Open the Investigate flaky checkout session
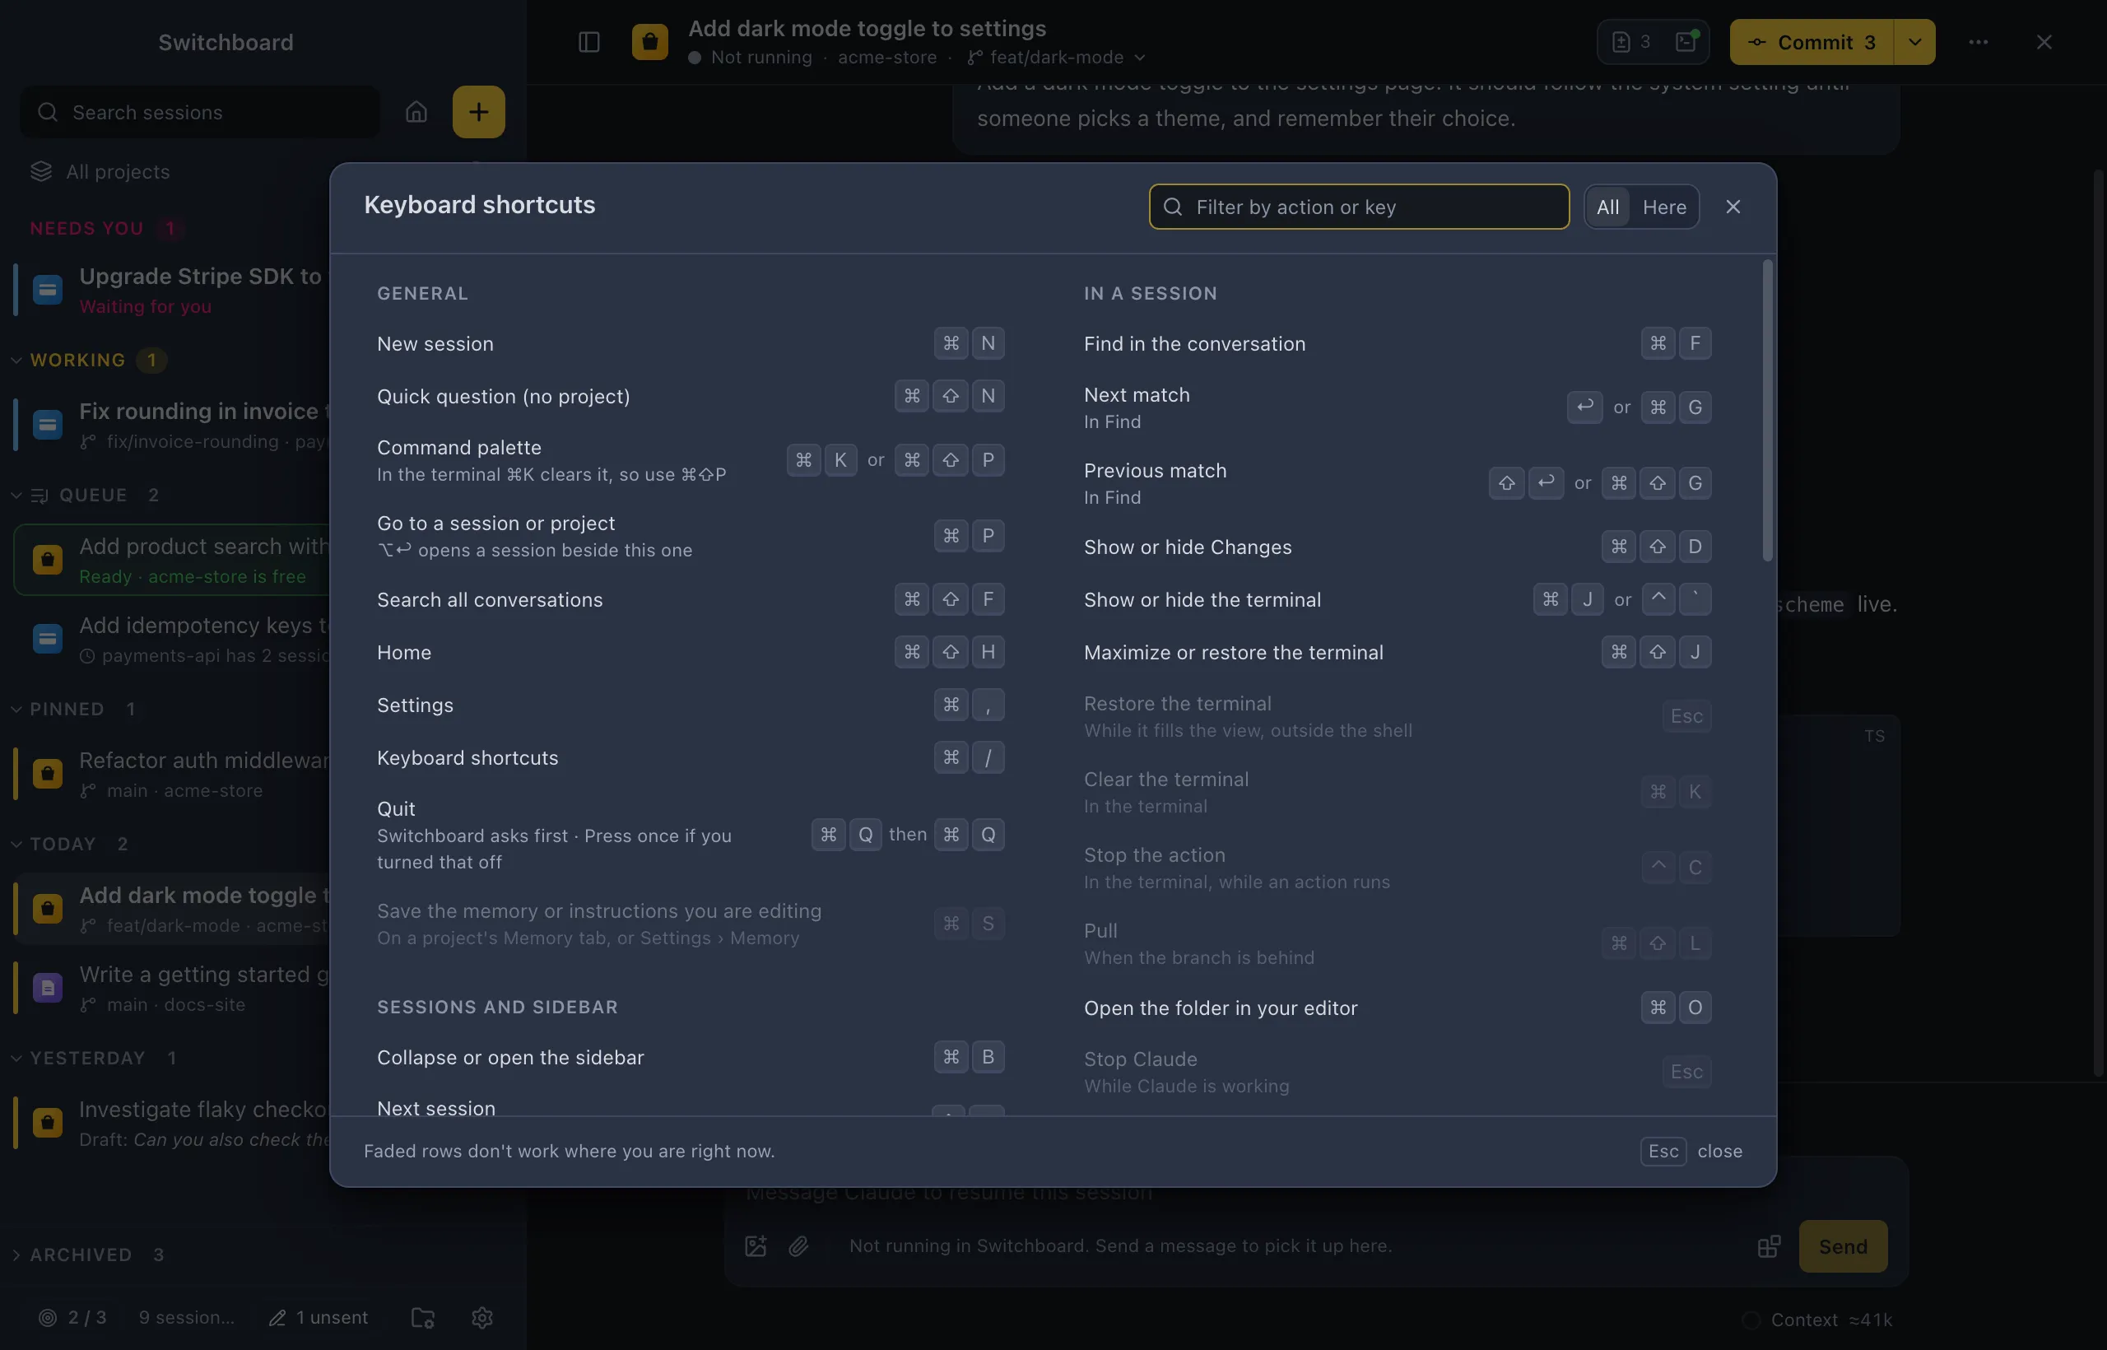Viewport: 2107px width, 1350px height. click(x=172, y=1123)
